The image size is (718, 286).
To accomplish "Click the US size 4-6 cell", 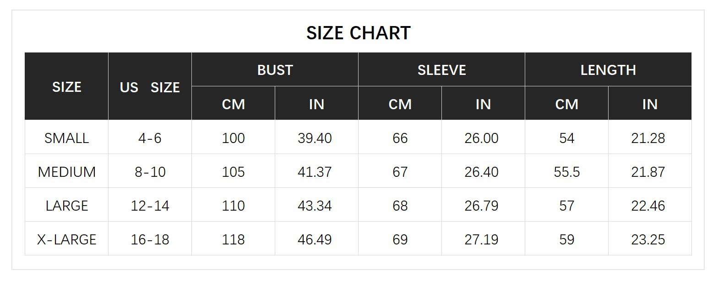I will point(150,138).
